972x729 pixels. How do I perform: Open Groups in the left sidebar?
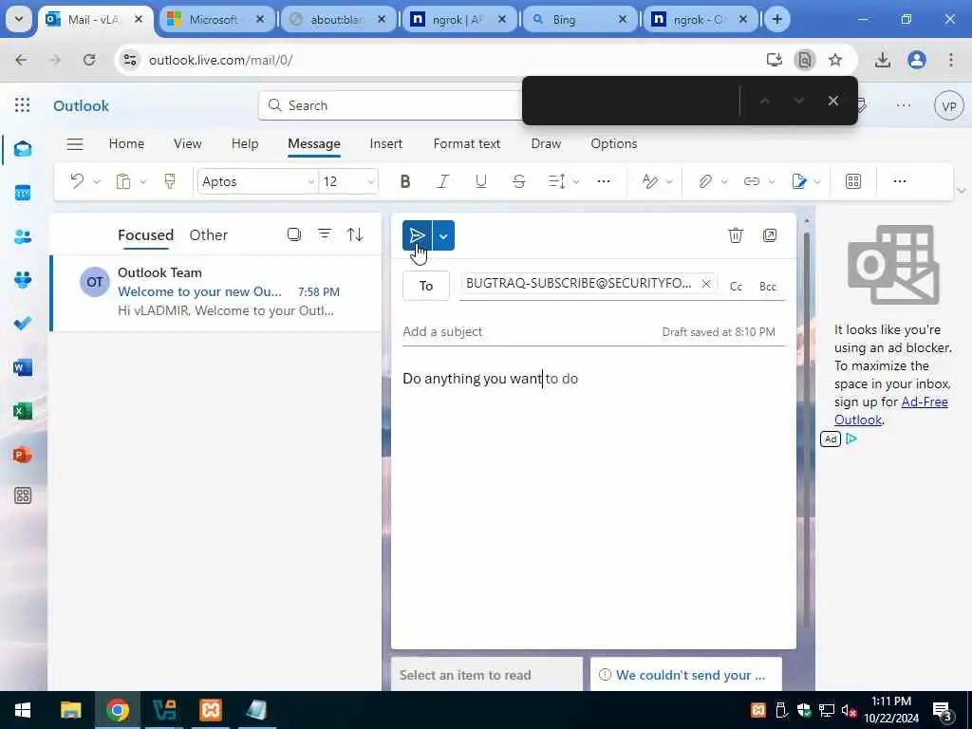coord(23,280)
